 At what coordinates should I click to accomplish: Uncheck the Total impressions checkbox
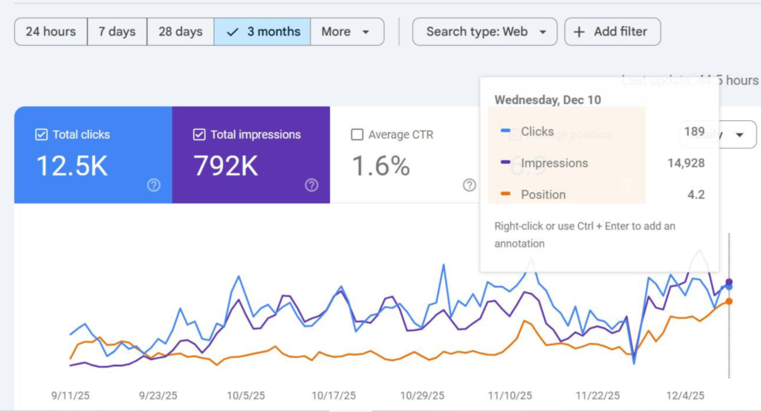(199, 134)
